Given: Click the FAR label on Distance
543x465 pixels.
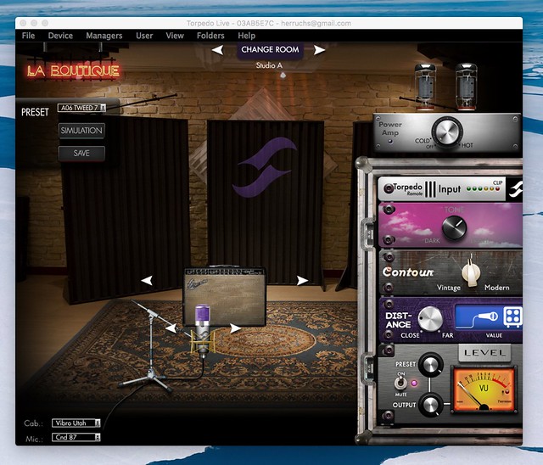Looking at the screenshot, I should pos(447,335).
